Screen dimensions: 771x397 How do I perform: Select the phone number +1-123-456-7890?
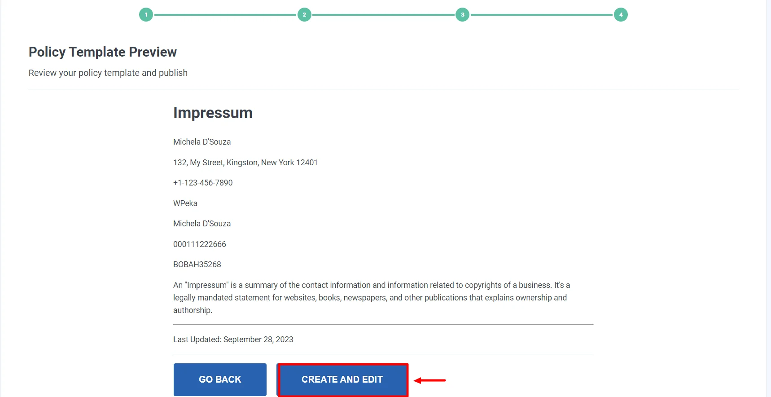click(203, 182)
